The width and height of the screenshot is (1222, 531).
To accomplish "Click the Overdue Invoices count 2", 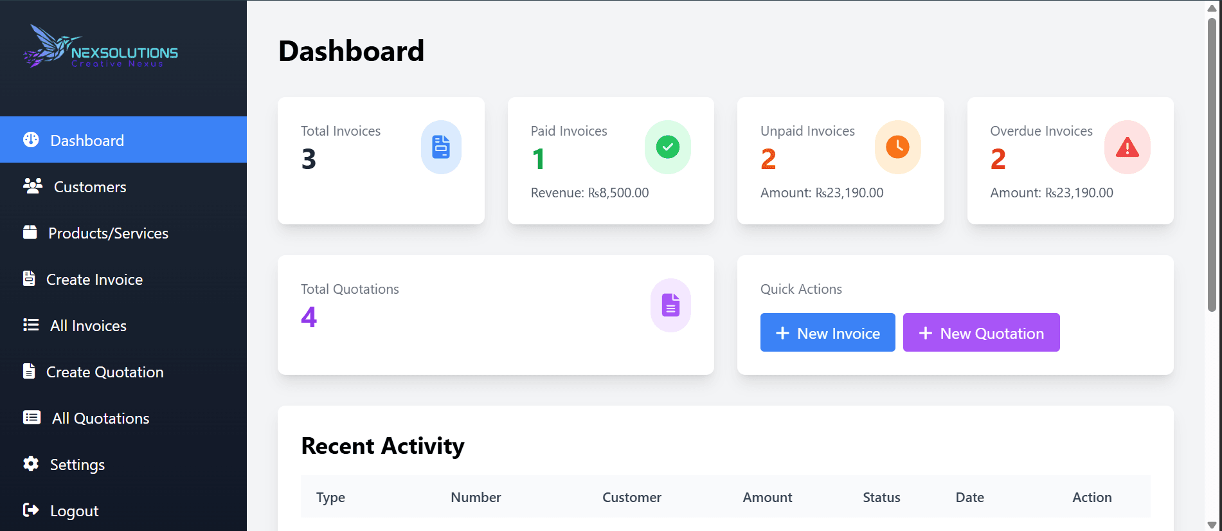I will click(x=998, y=159).
